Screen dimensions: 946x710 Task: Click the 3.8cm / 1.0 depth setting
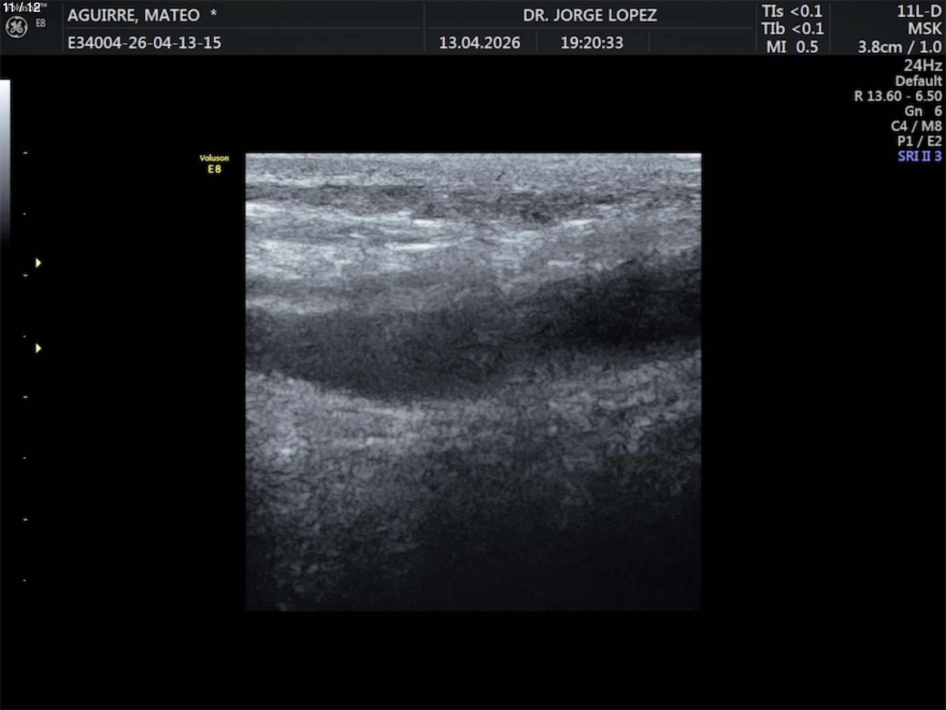tap(899, 47)
